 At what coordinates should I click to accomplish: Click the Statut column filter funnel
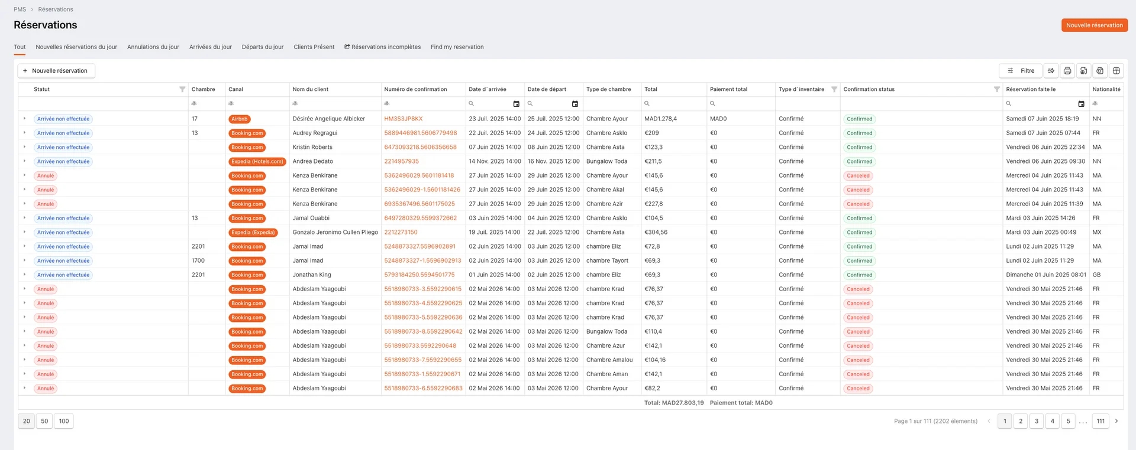[x=182, y=90]
